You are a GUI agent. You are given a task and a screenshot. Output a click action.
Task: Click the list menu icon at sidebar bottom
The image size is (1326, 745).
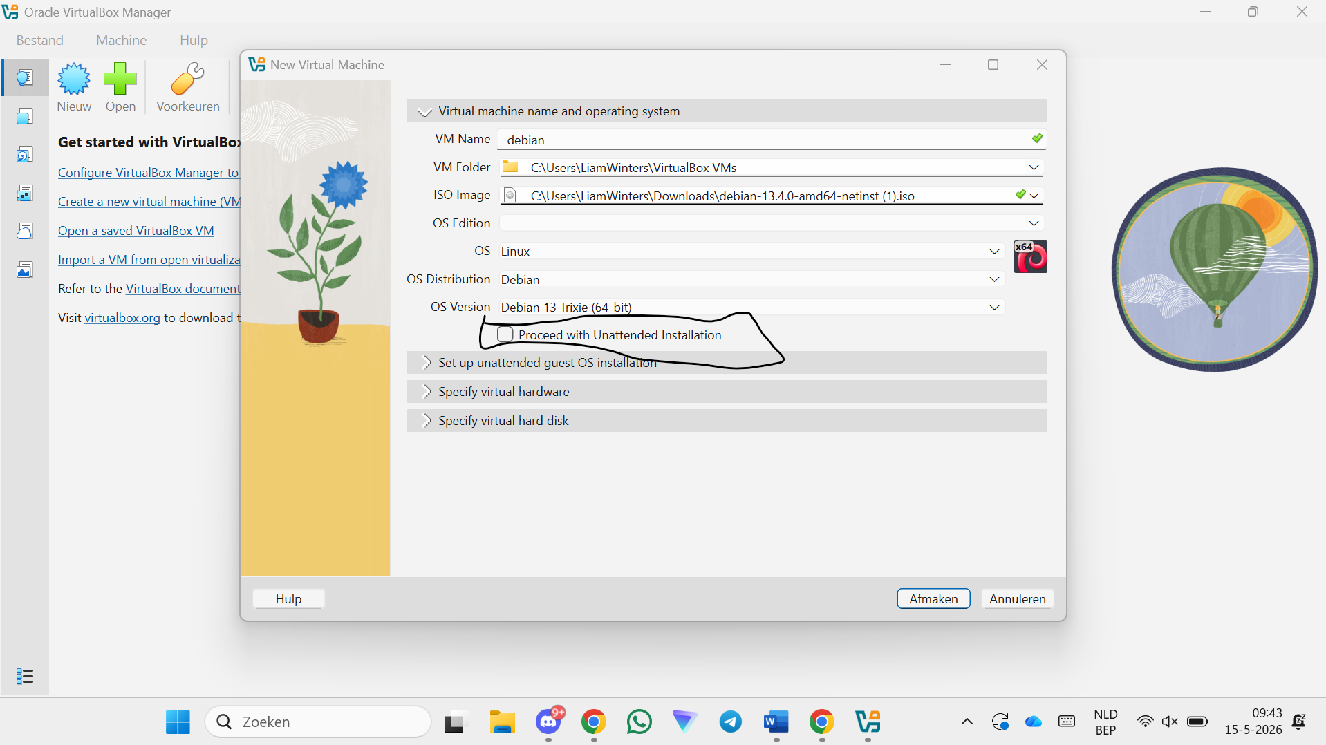pyautogui.click(x=25, y=676)
